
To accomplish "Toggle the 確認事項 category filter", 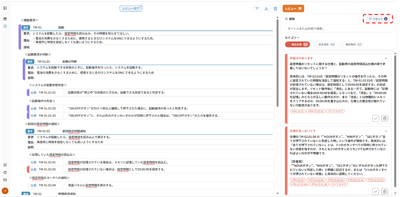I will 351,44.
